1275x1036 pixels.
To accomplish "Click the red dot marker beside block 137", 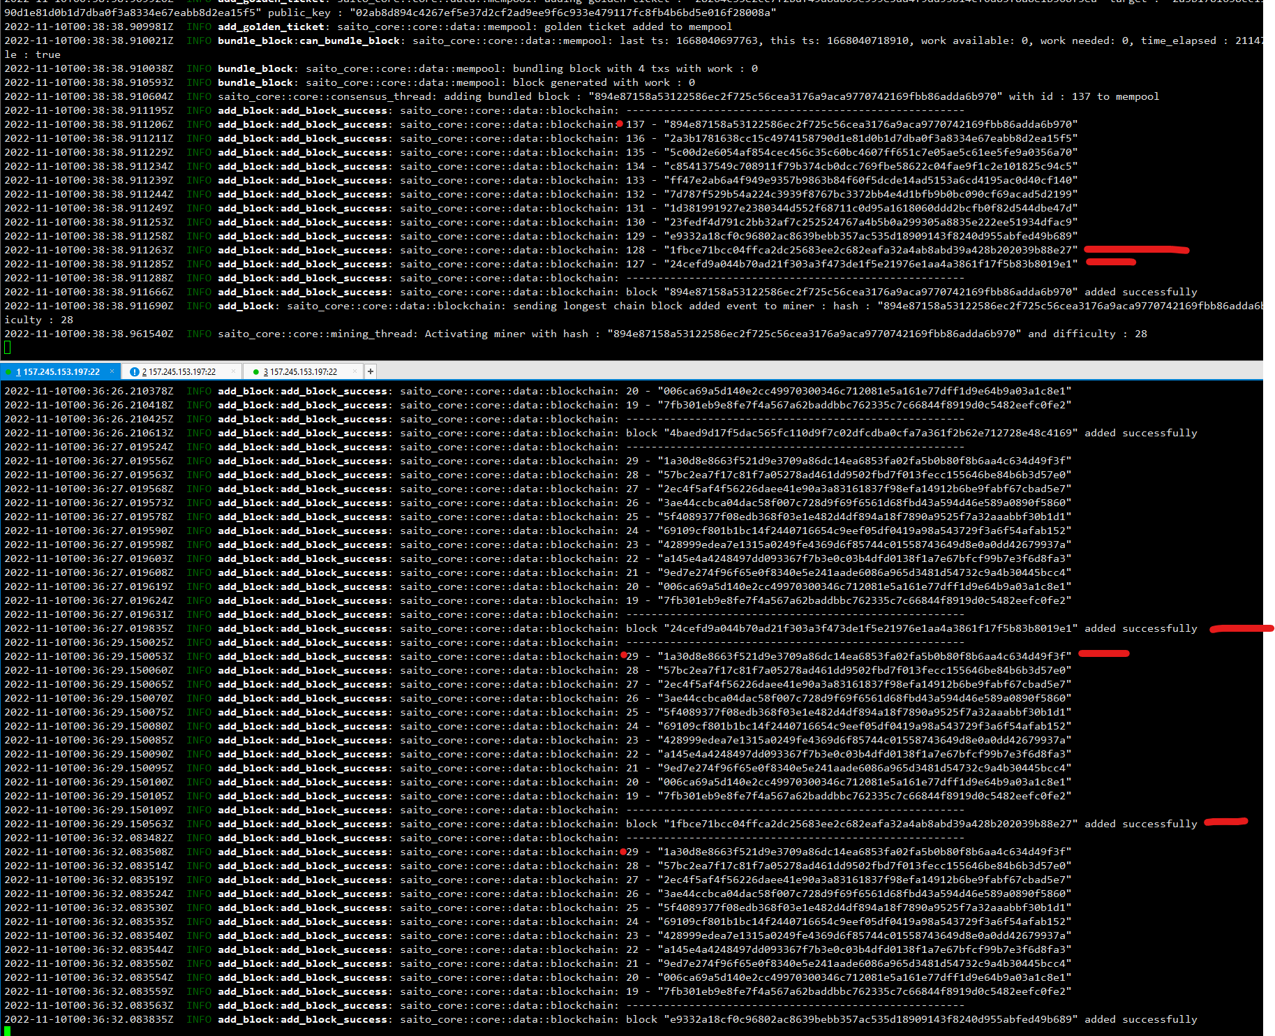I will (620, 124).
